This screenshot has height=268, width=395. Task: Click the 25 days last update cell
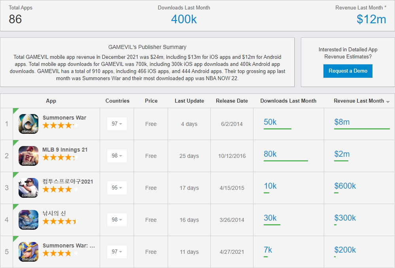tap(189, 156)
